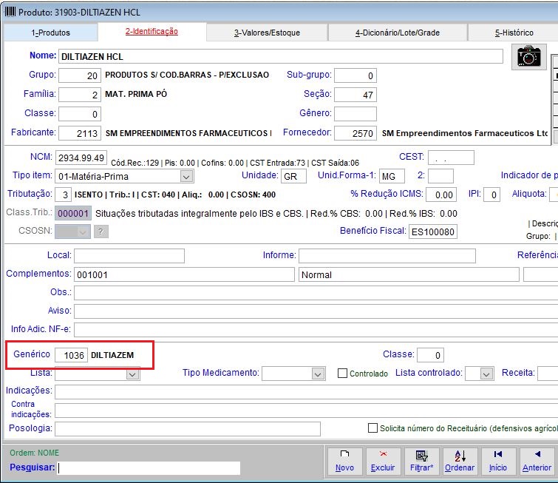
Task: Click the Nome field DILTIAZEN HCL
Action: pos(280,57)
